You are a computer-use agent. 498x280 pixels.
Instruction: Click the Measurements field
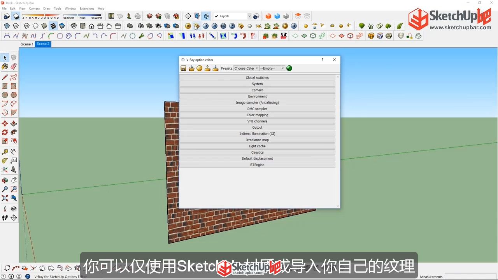(x=471, y=276)
